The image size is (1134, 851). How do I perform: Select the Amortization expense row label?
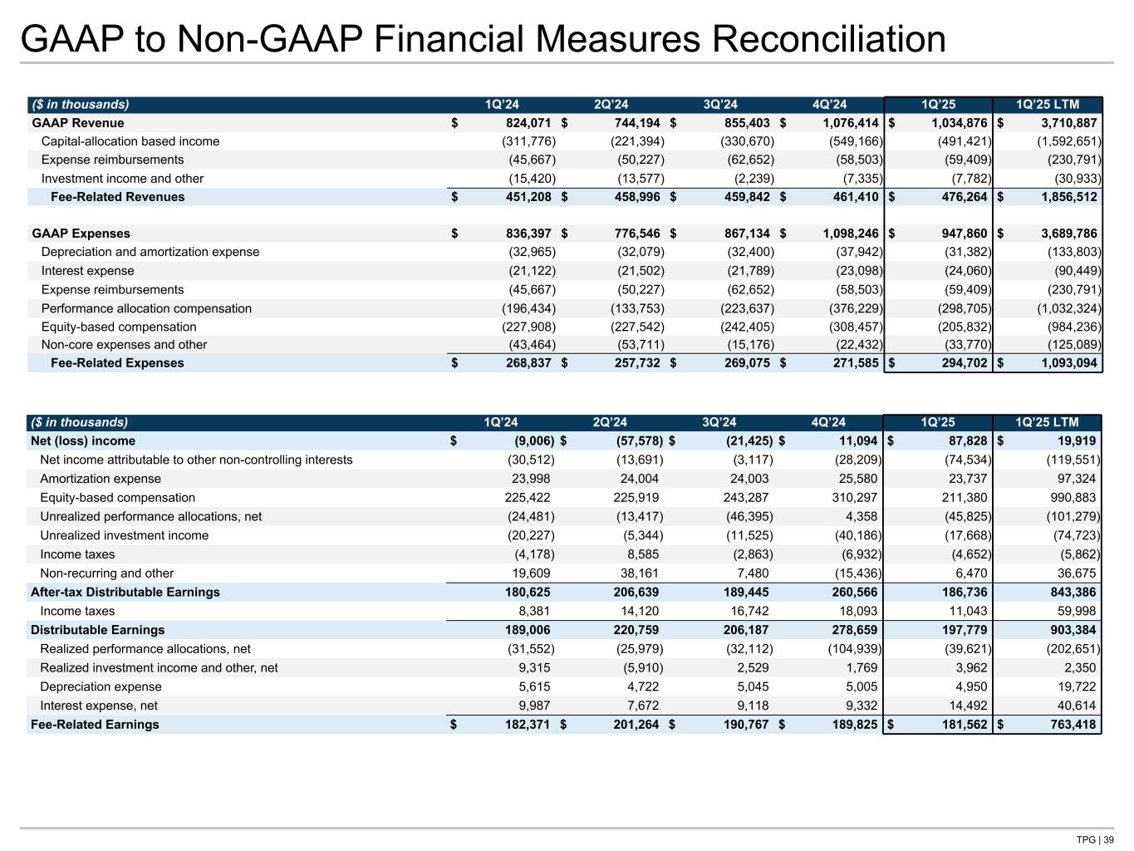(101, 479)
